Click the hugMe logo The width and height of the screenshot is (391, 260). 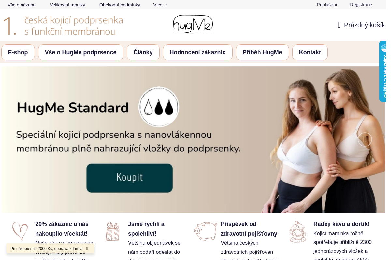[193, 24]
